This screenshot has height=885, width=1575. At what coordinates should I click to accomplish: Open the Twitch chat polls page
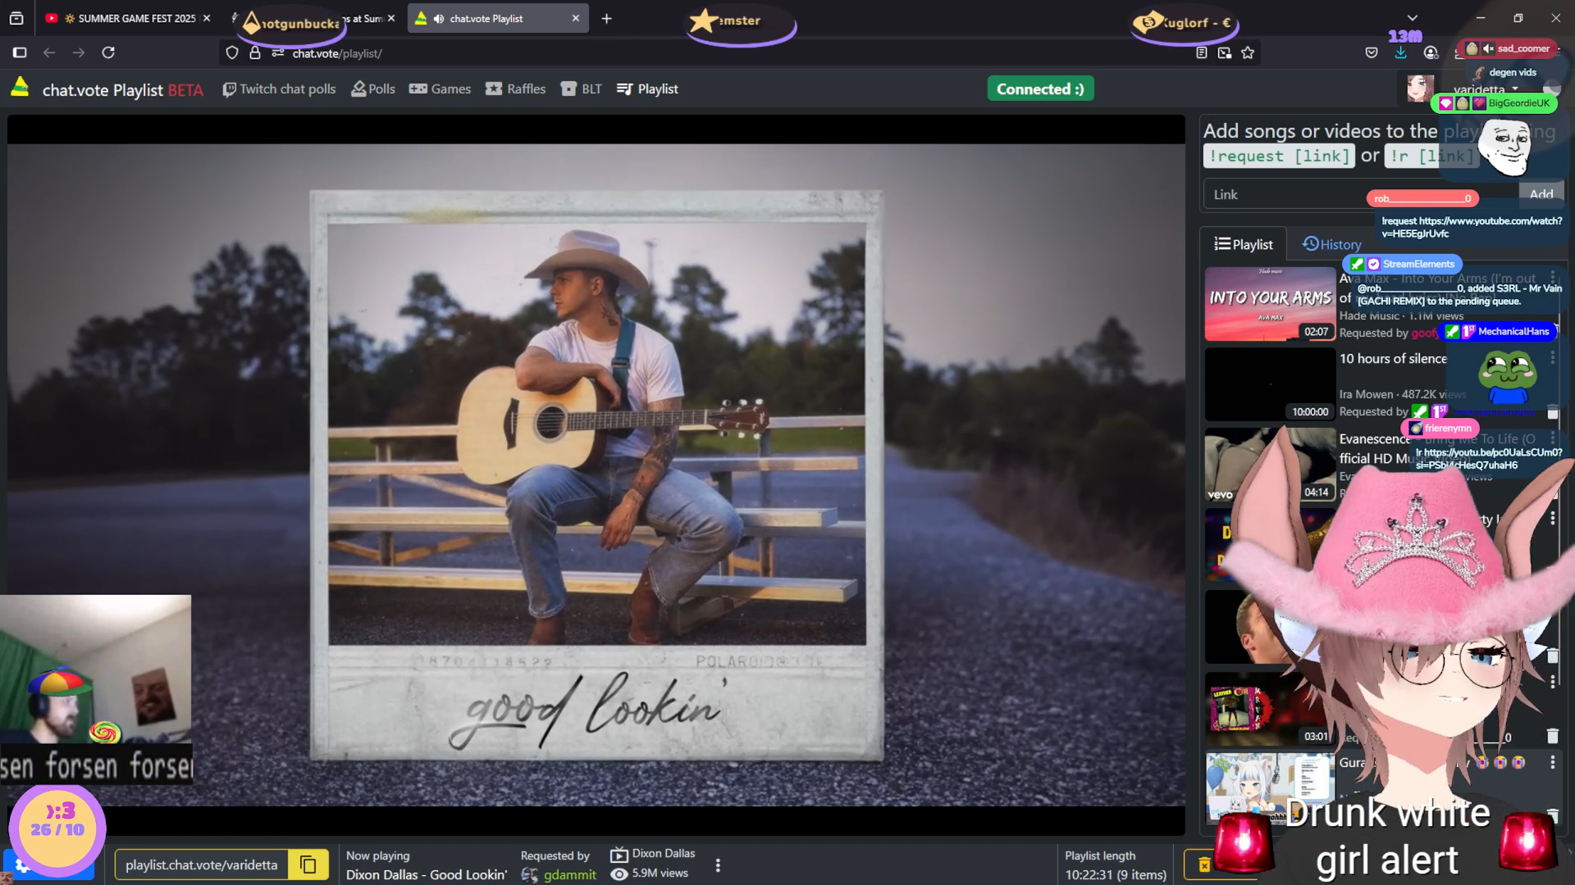click(279, 88)
